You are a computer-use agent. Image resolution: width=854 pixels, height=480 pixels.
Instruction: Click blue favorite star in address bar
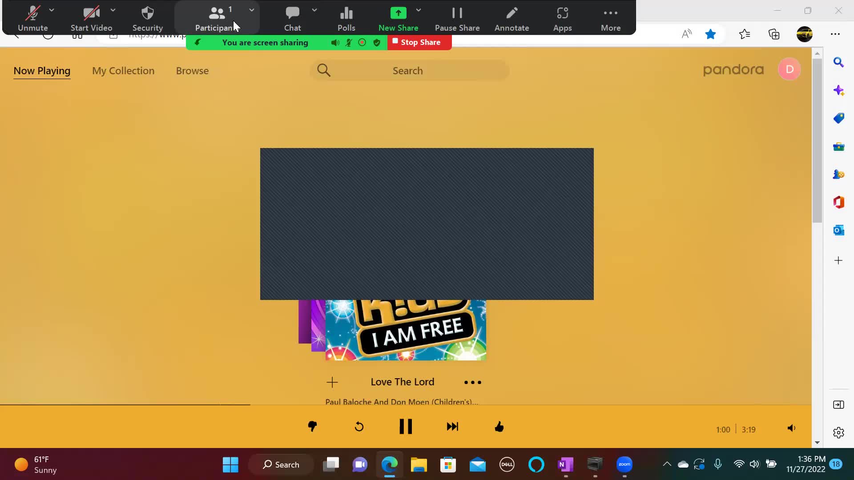(x=710, y=34)
